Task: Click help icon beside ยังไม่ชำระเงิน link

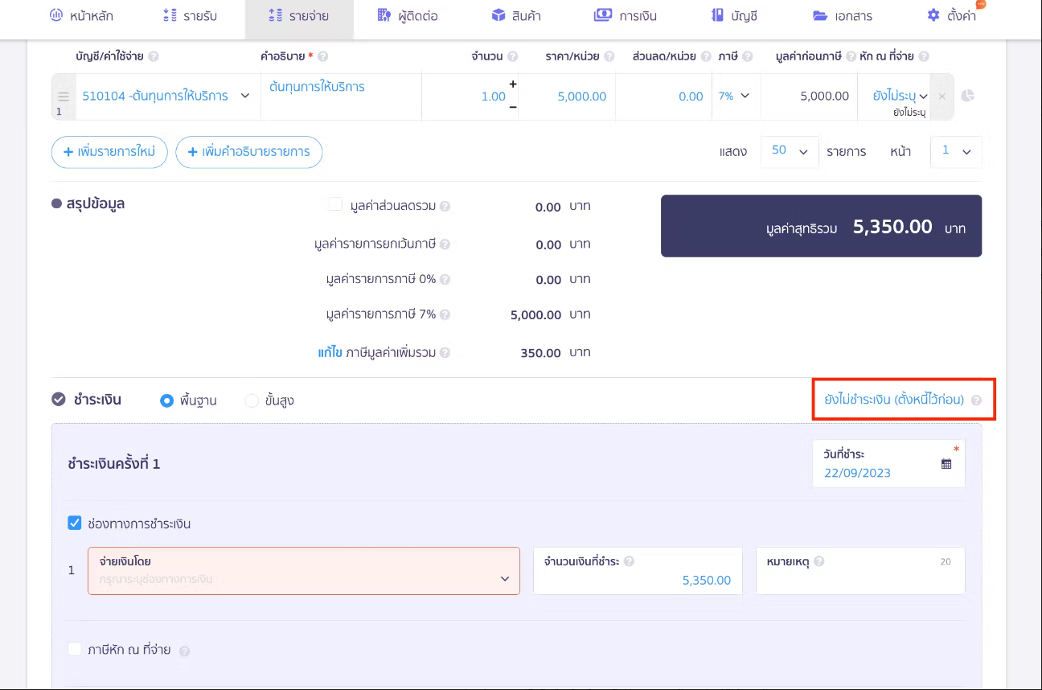Action: pyautogui.click(x=976, y=400)
